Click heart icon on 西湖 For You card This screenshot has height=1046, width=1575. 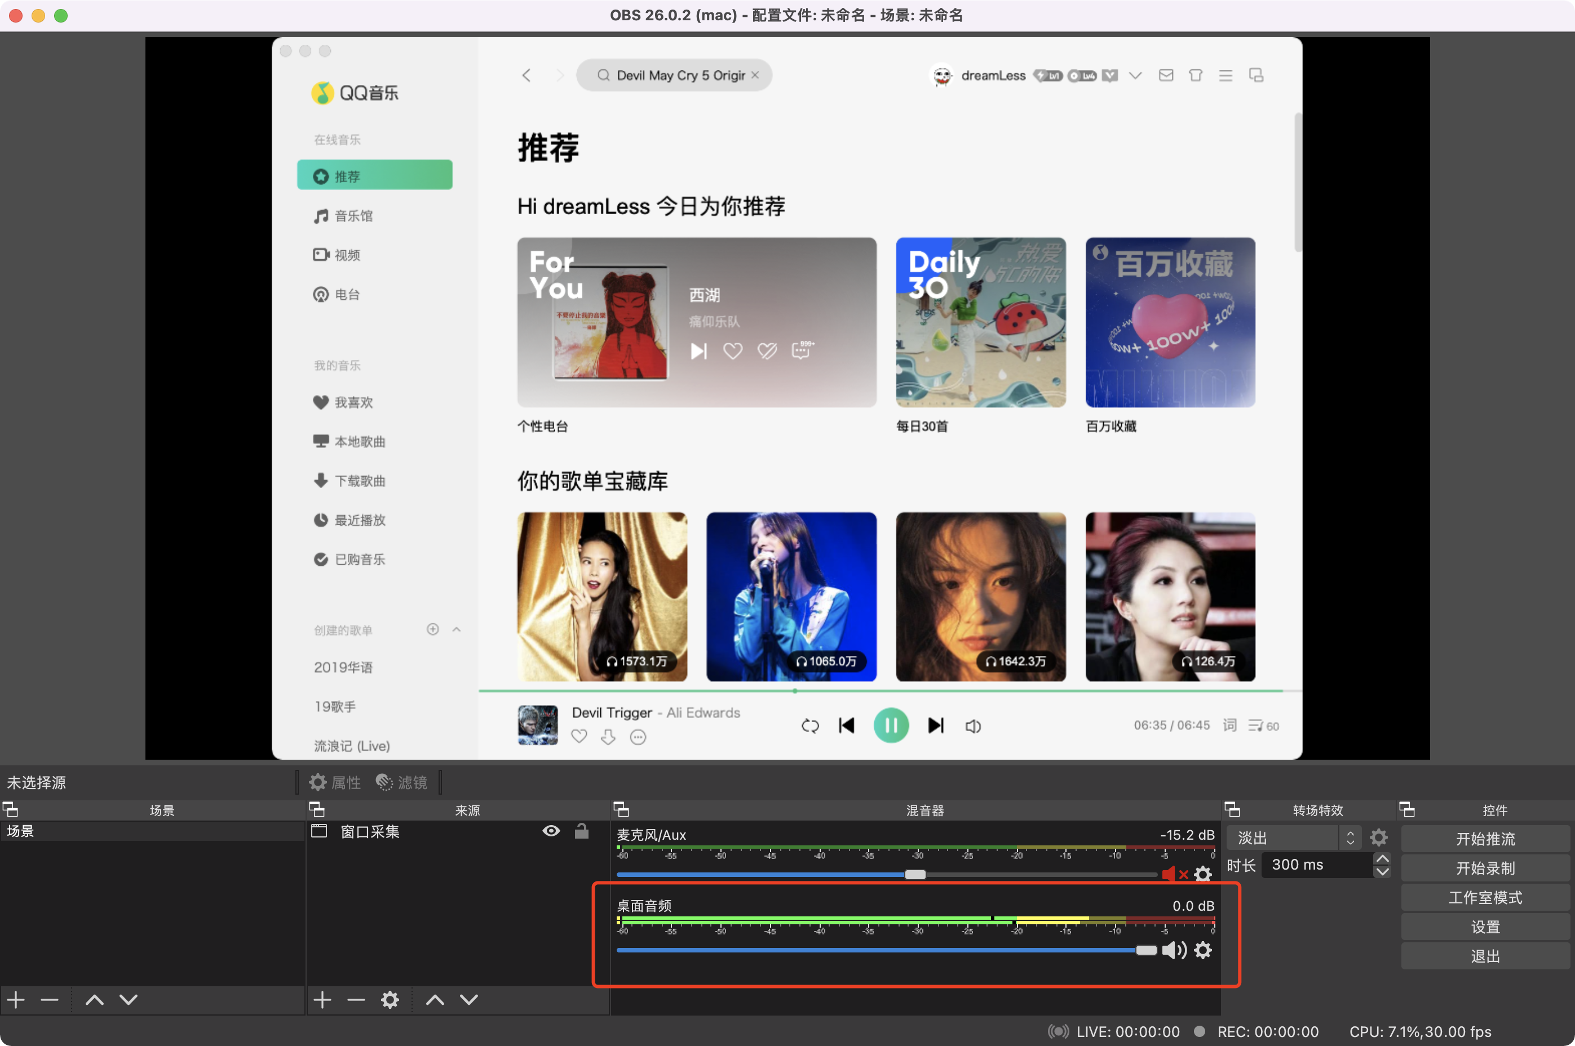[x=732, y=351]
